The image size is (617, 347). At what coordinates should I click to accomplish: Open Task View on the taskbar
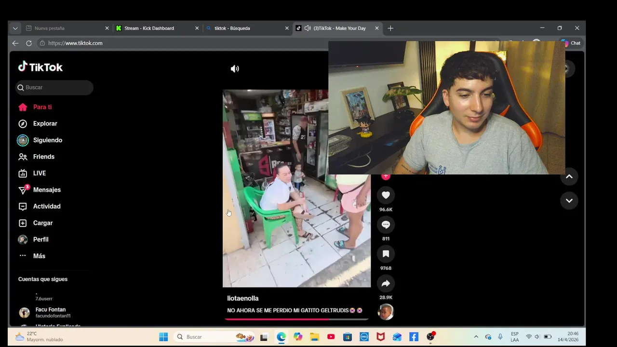pyautogui.click(x=264, y=337)
